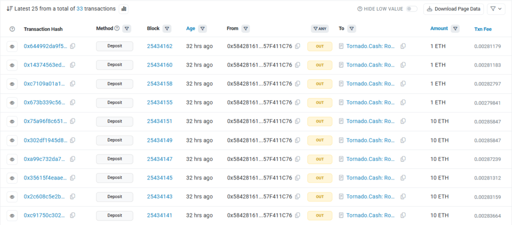The height and width of the screenshot is (225, 512).
Task: Copy From address in block 25434151 row
Action: 297,121
